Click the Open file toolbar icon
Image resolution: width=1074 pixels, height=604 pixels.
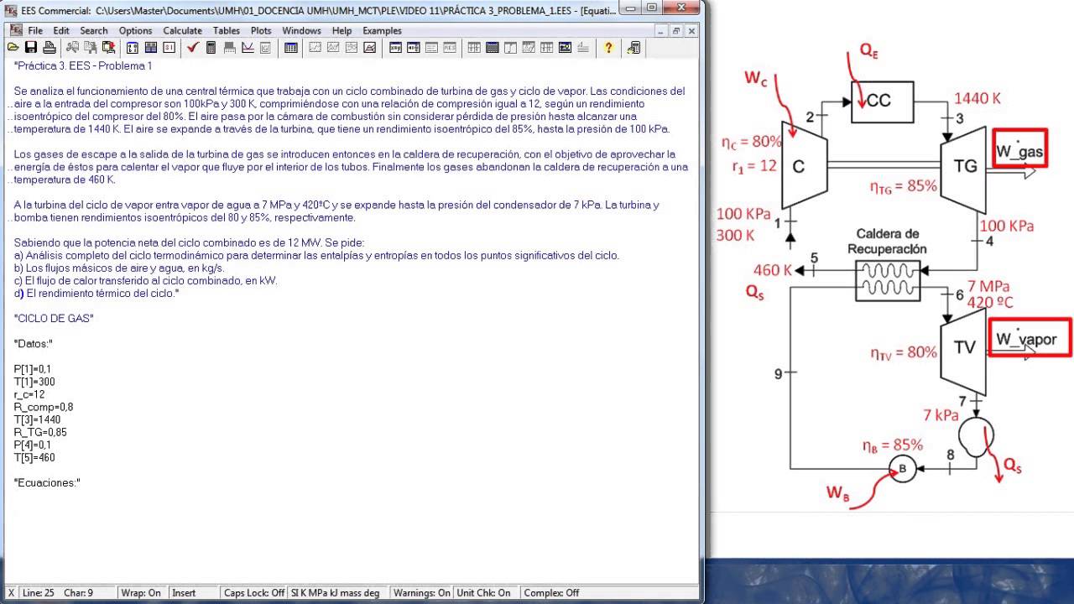point(13,48)
